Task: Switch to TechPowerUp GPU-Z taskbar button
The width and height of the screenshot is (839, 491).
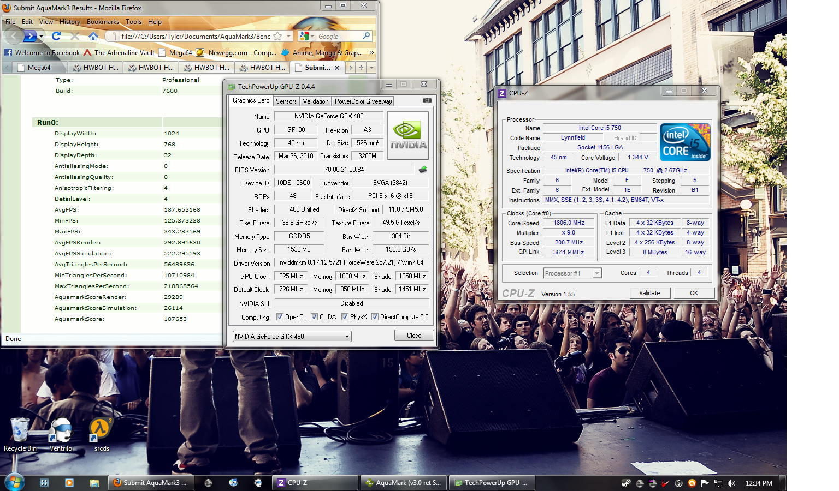Action: click(x=492, y=483)
